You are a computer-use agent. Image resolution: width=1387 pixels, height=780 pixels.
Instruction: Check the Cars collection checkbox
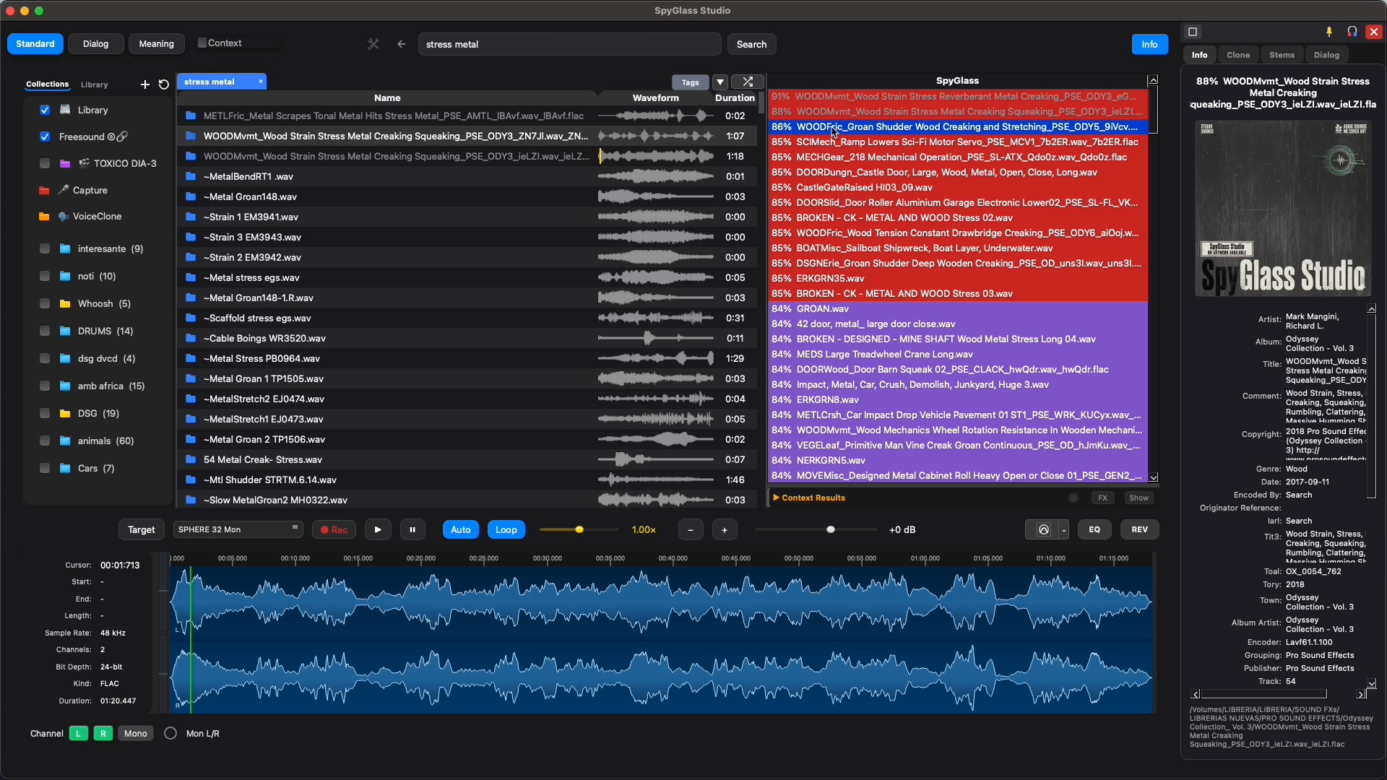click(45, 468)
